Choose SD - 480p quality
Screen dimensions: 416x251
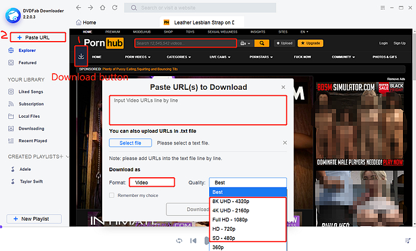(x=248, y=238)
